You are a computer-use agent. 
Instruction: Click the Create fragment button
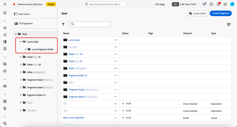pos(221,13)
